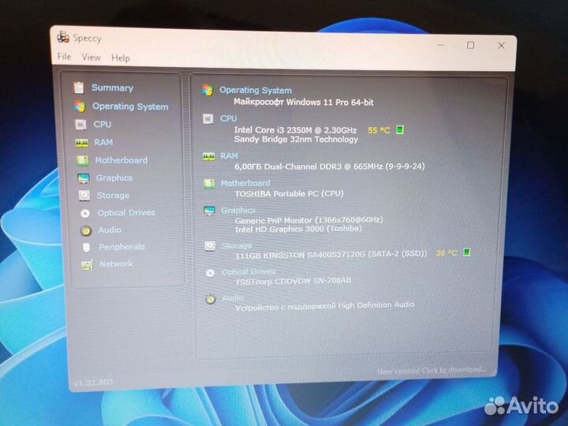The height and width of the screenshot is (426, 568).
Task: Click Graphics heading link in summary panel
Action: click(x=238, y=211)
